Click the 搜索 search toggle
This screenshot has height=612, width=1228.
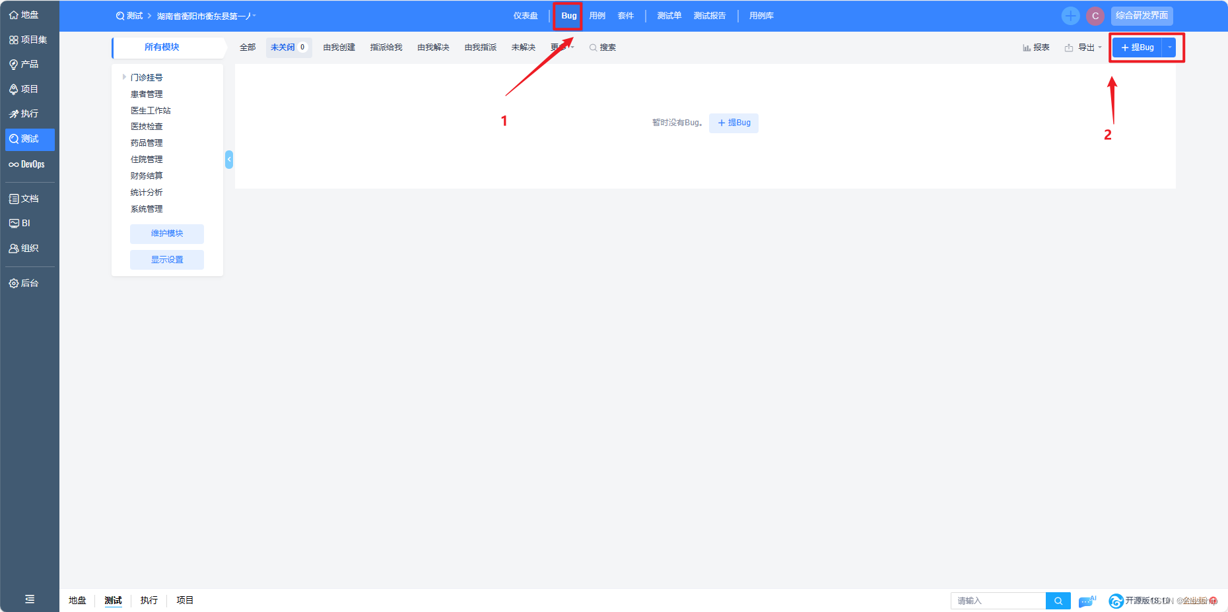(x=603, y=47)
